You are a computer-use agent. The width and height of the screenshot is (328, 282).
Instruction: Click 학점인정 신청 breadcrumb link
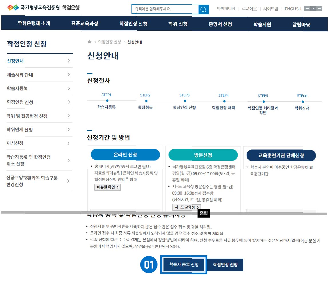(x=110, y=42)
